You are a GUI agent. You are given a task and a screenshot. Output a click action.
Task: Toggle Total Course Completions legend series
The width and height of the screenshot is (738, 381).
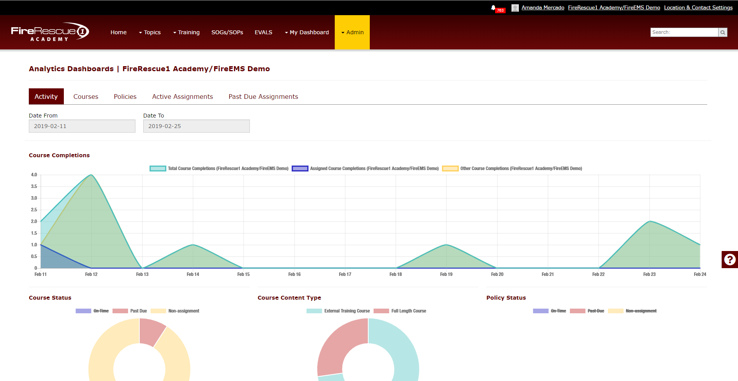point(219,169)
